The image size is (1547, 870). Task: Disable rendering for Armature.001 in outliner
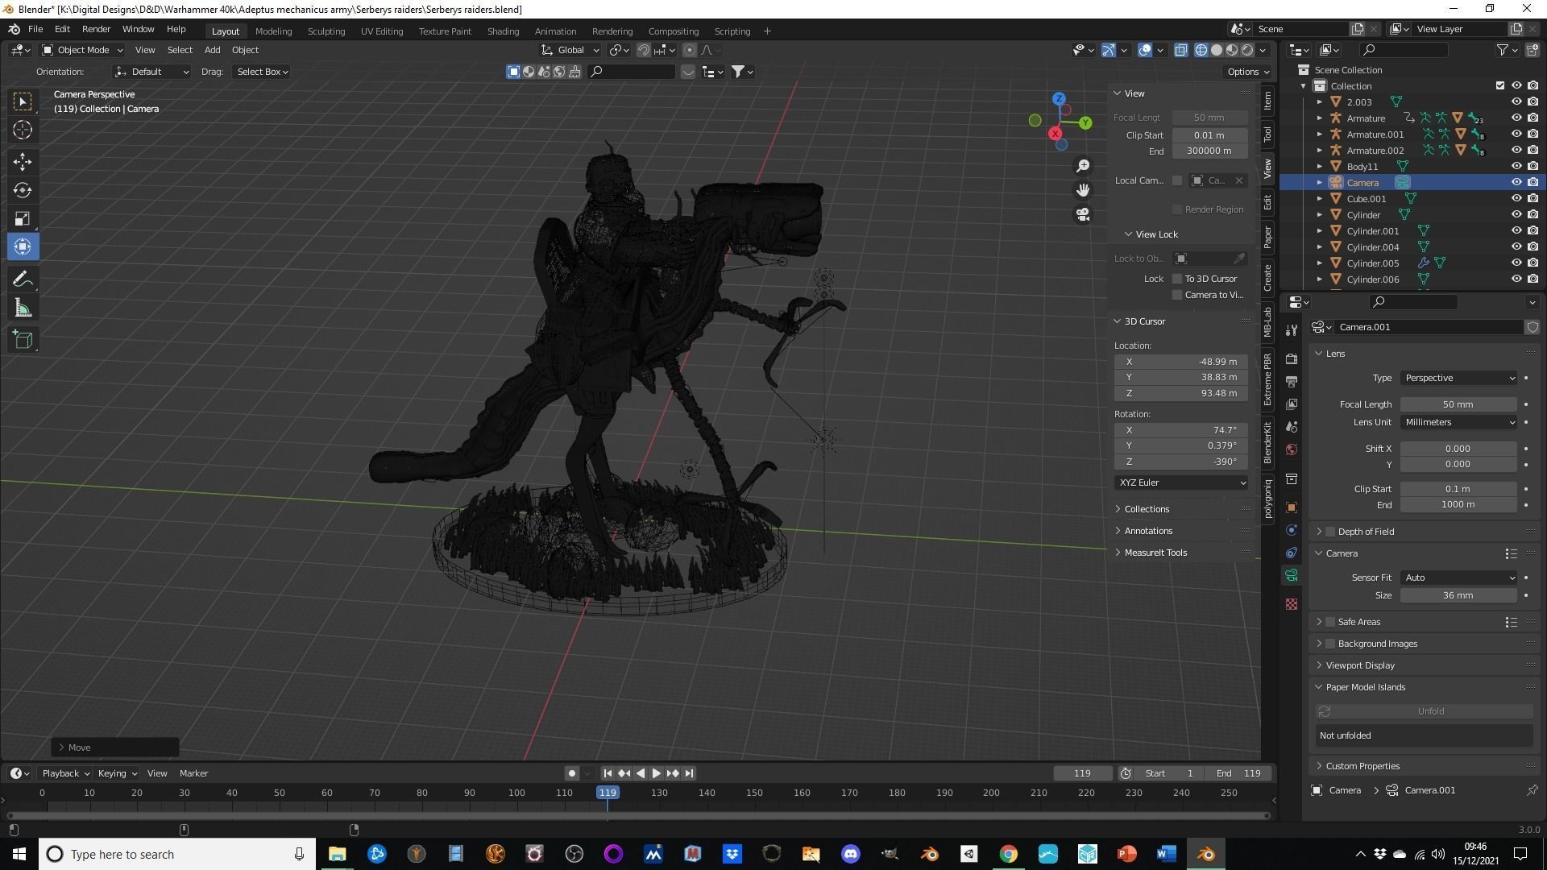tap(1532, 135)
